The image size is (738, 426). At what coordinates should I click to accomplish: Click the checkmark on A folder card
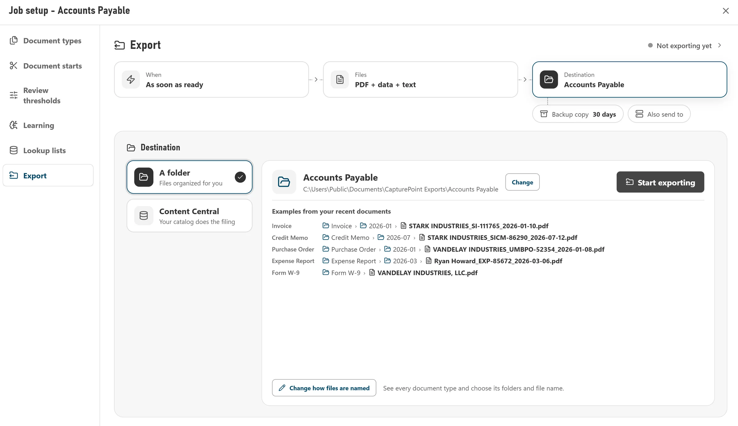pyautogui.click(x=240, y=177)
